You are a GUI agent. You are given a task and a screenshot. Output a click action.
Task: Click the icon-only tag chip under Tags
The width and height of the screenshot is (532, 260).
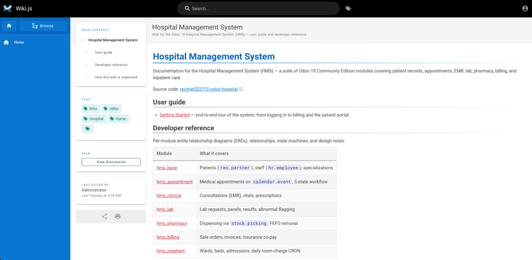[88, 129]
